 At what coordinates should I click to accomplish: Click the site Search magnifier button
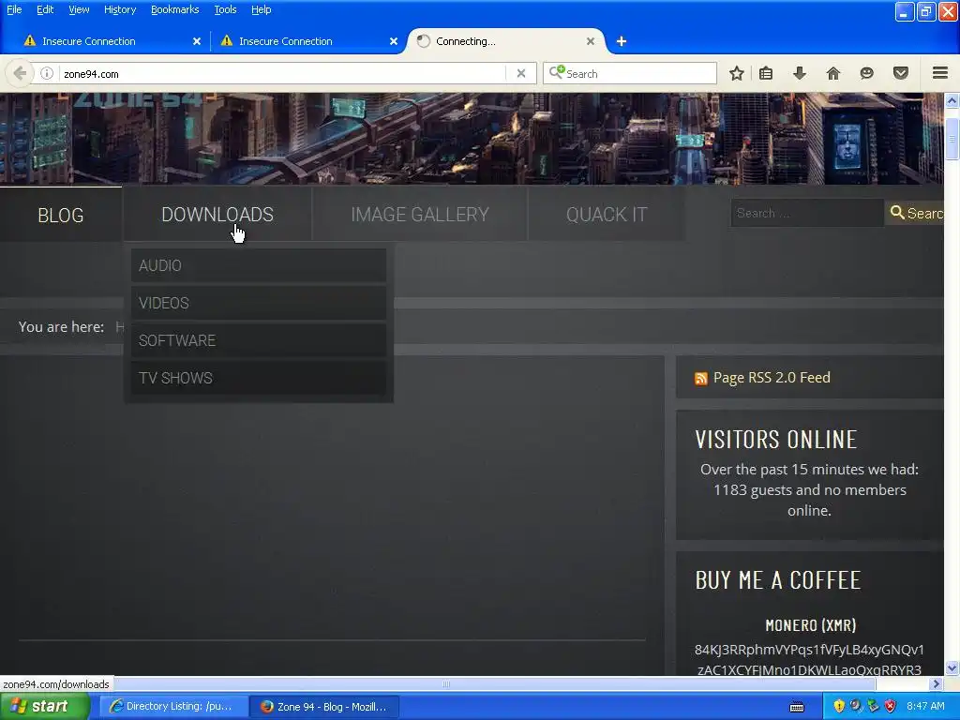click(914, 213)
